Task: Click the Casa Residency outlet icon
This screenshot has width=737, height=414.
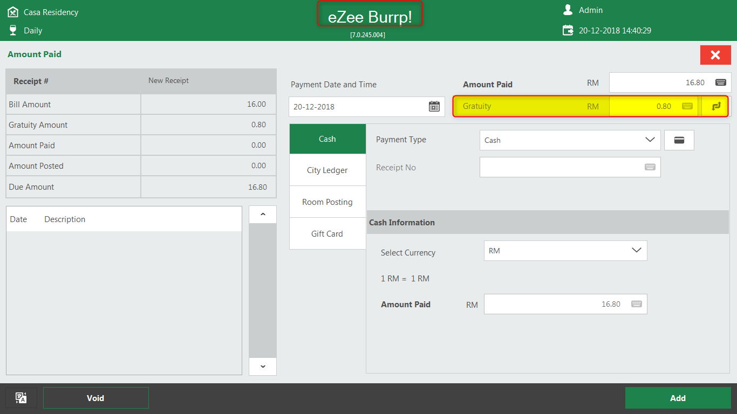Action: (13, 12)
